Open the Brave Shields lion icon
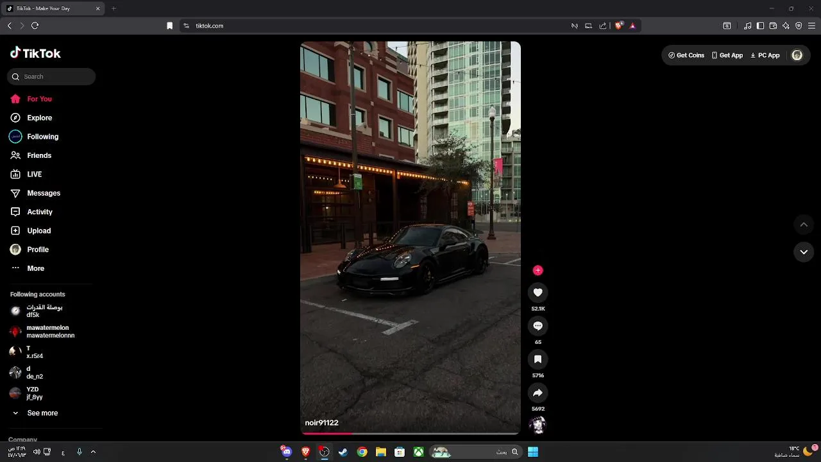 click(x=619, y=26)
